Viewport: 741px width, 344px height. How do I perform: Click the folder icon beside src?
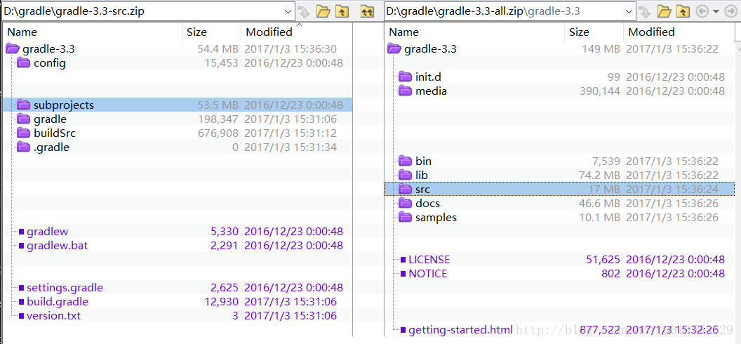pyautogui.click(x=406, y=190)
